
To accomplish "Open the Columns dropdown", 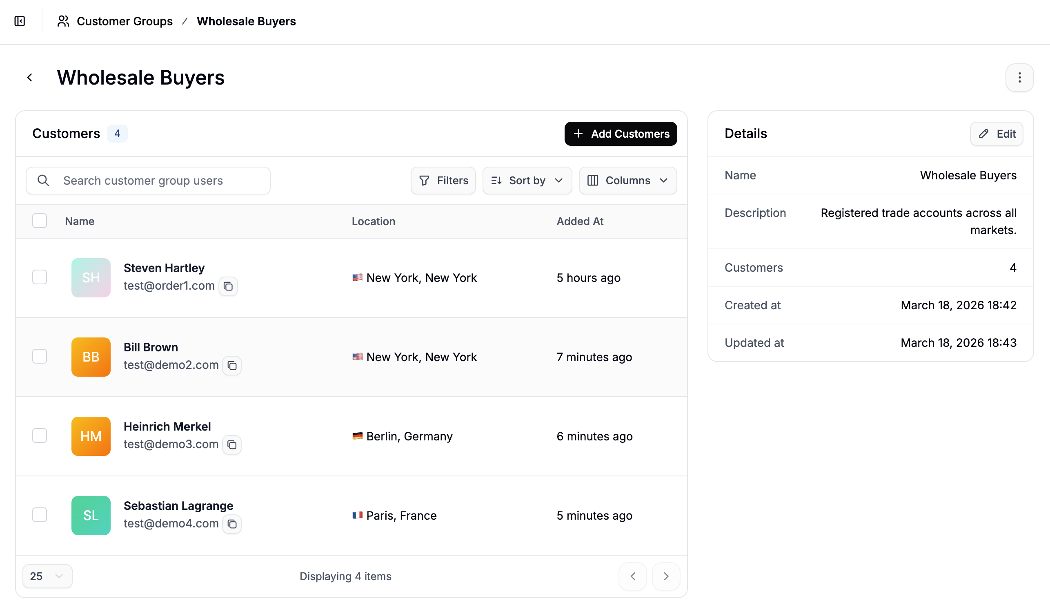I will point(627,180).
